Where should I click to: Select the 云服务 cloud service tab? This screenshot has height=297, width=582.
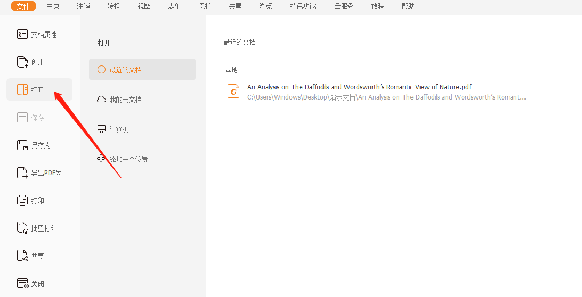click(344, 6)
